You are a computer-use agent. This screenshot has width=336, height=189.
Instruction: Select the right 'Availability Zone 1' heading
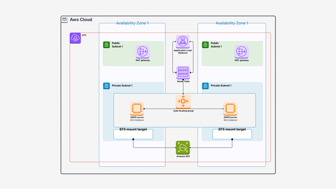(232, 23)
